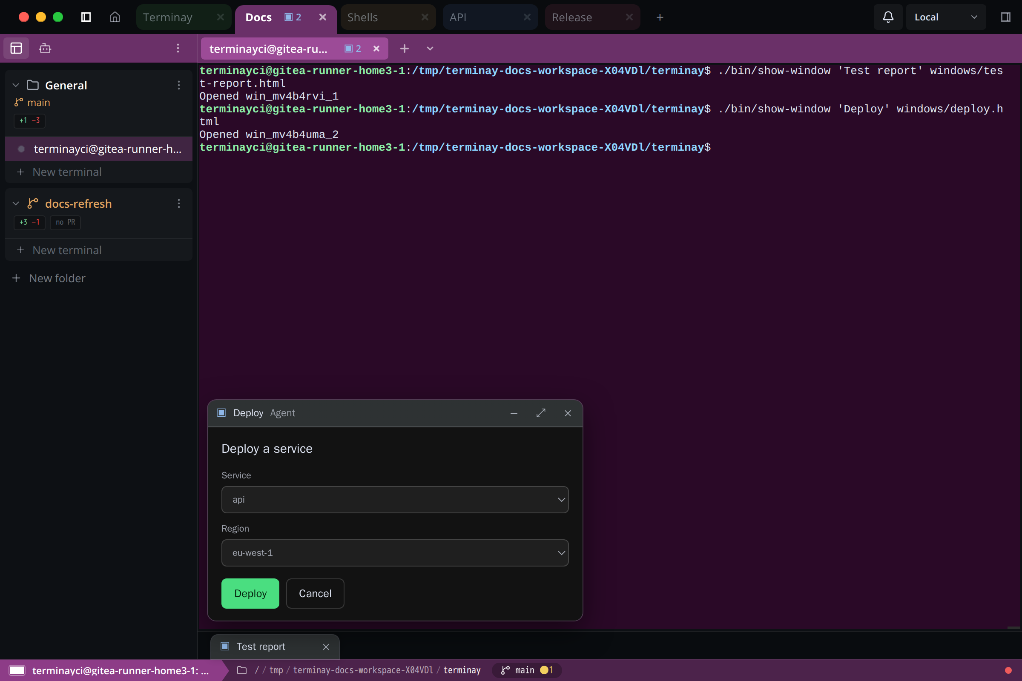The width and height of the screenshot is (1022, 681).
Task: Open General folder kebab menu
Action: [x=178, y=85]
